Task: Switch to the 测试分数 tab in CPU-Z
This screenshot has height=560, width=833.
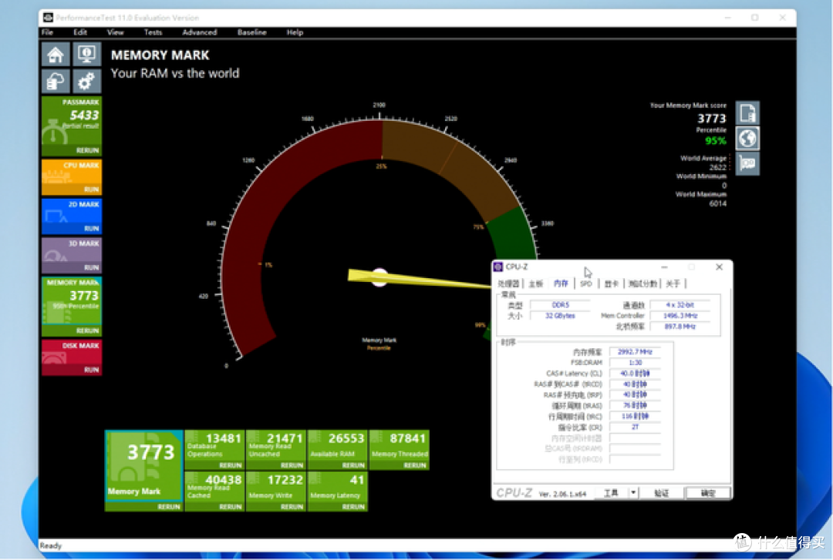Action: point(642,284)
